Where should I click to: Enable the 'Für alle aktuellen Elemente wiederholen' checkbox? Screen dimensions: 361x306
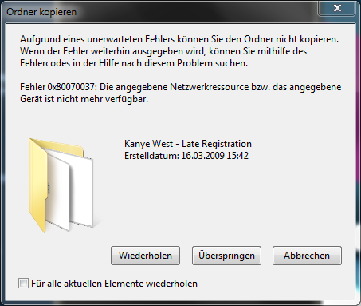(x=23, y=284)
